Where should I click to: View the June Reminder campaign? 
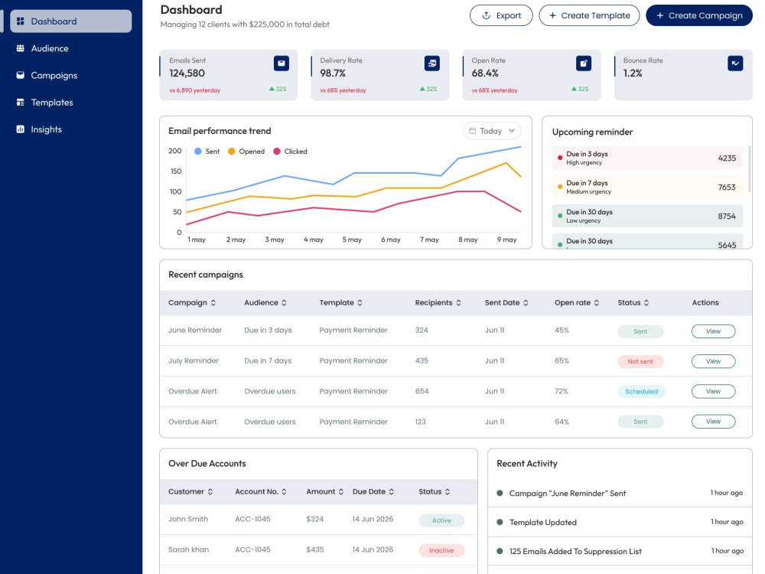click(713, 331)
